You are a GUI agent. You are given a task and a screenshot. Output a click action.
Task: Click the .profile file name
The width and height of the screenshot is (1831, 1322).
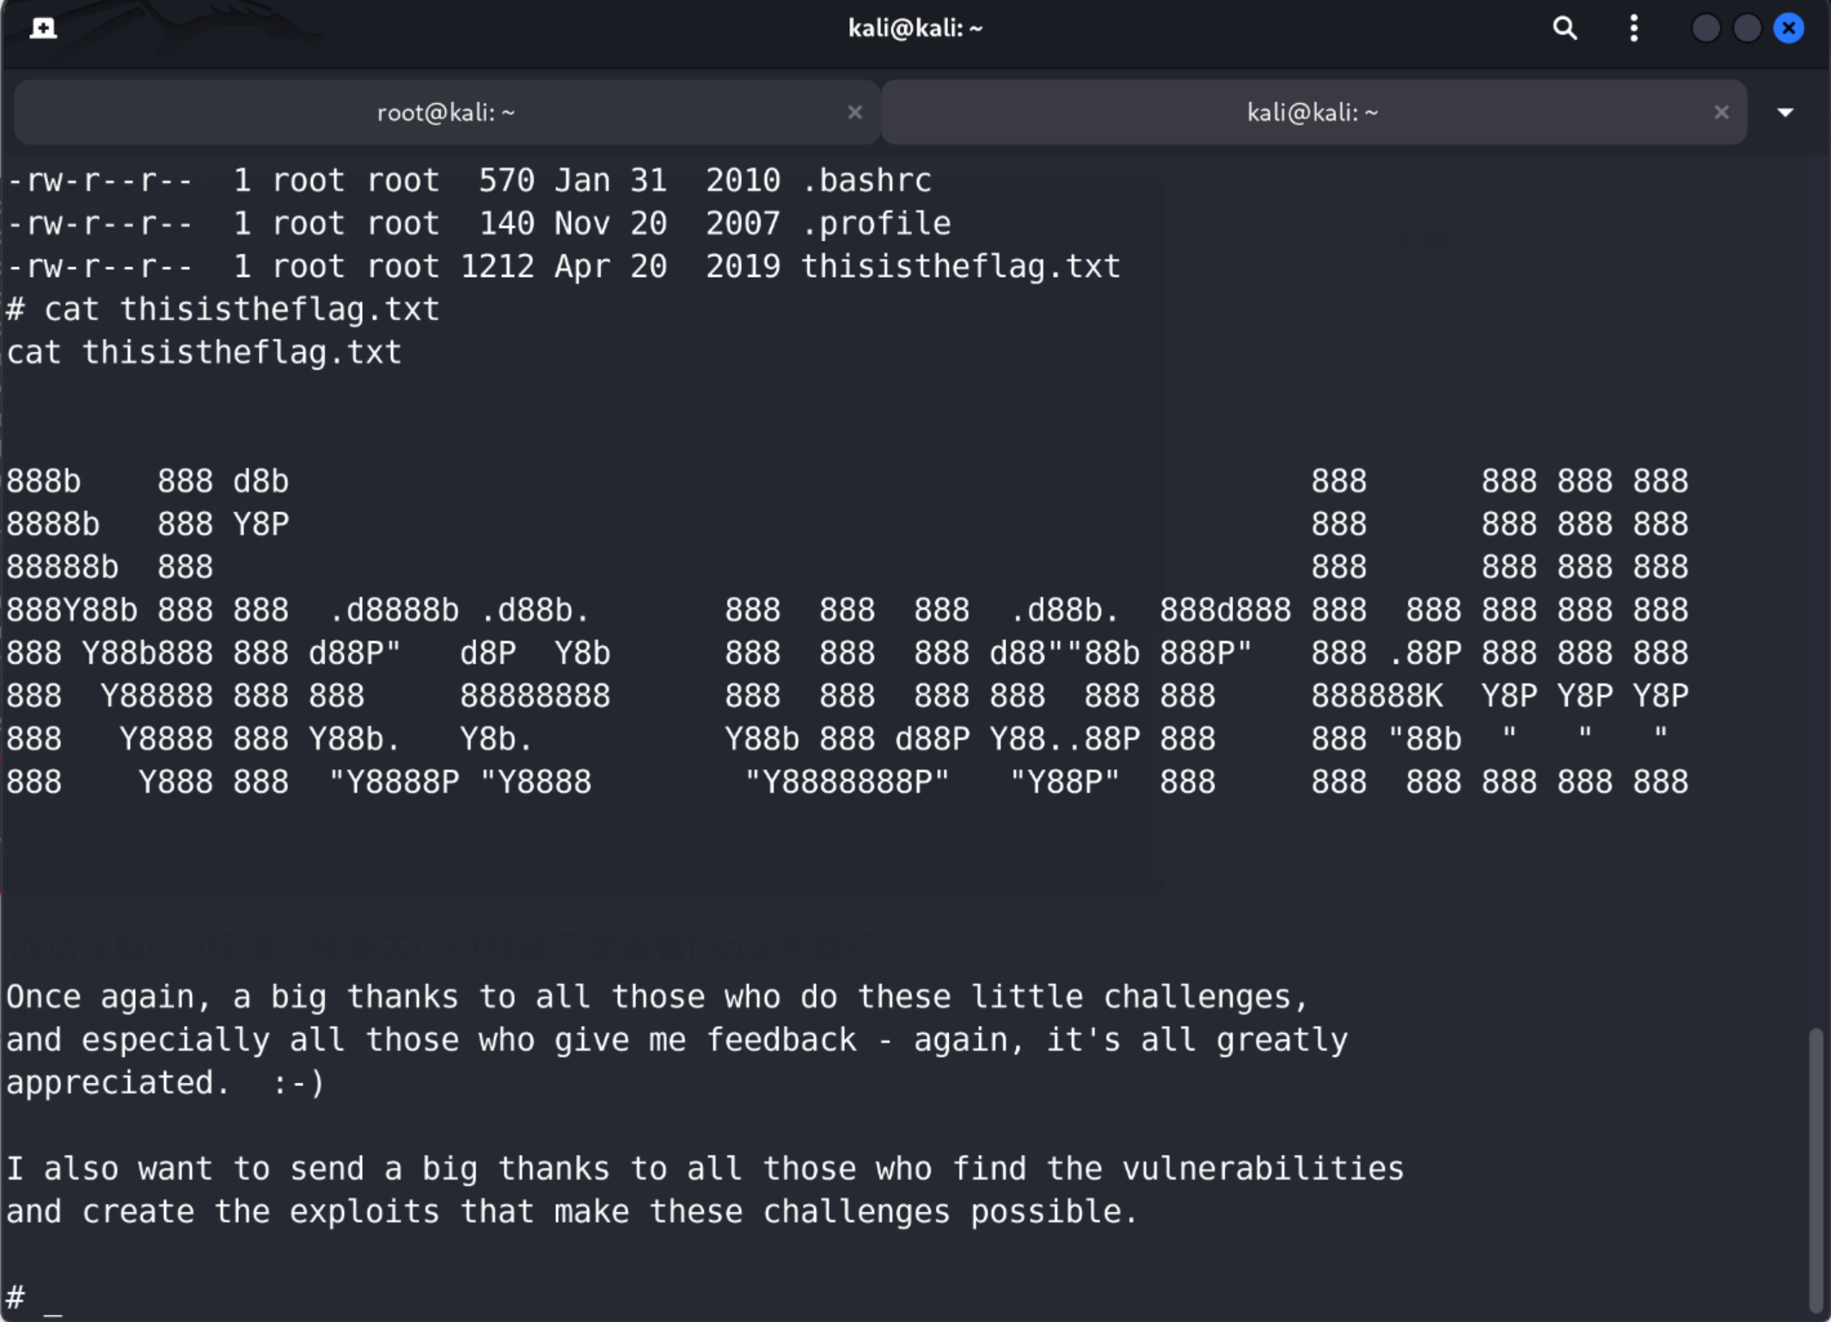[x=875, y=223]
